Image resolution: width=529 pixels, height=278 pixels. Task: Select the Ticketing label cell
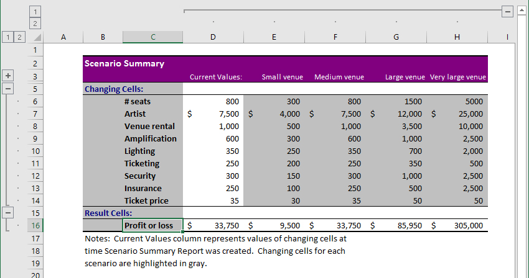[x=153, y=164]
